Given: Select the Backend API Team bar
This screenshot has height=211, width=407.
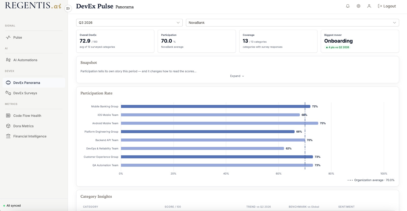Looking at the screenshot, I should click(213, 140).
